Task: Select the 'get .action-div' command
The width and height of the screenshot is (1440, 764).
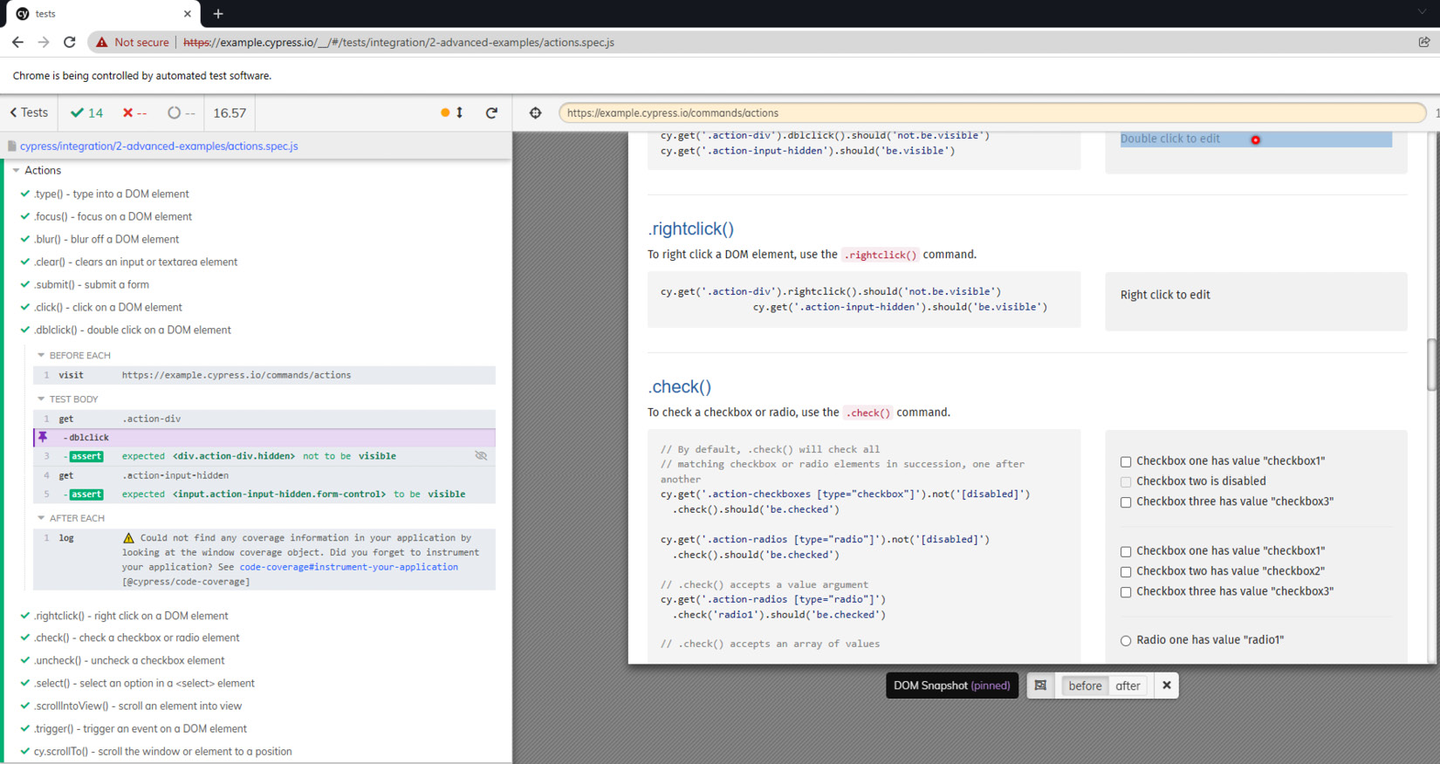Action: pyautogui.click(x=264, y=419)
